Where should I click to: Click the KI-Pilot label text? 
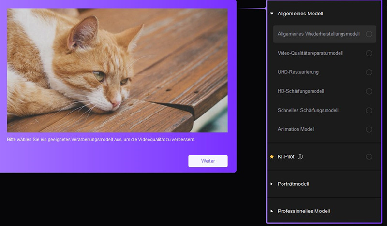tap(286, 157)
